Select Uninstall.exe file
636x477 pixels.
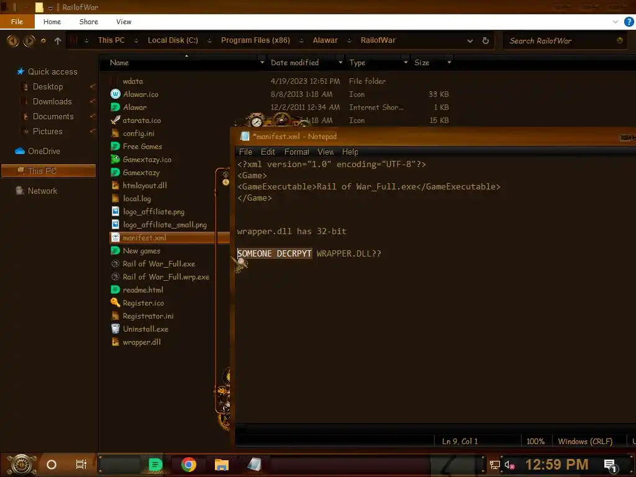[145, 329]
